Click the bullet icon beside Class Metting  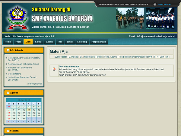pyautogui.click(x=6, y=74)
